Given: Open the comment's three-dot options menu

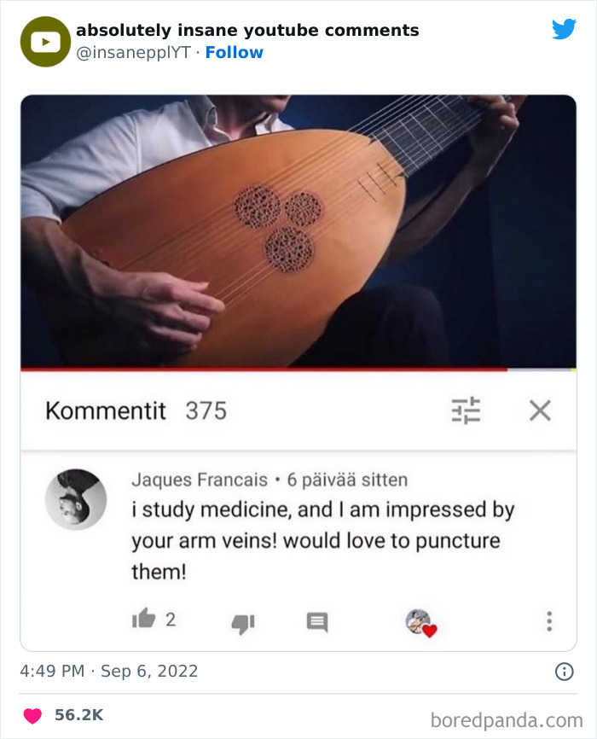Looking at the screenshot, I should [549, 621].
